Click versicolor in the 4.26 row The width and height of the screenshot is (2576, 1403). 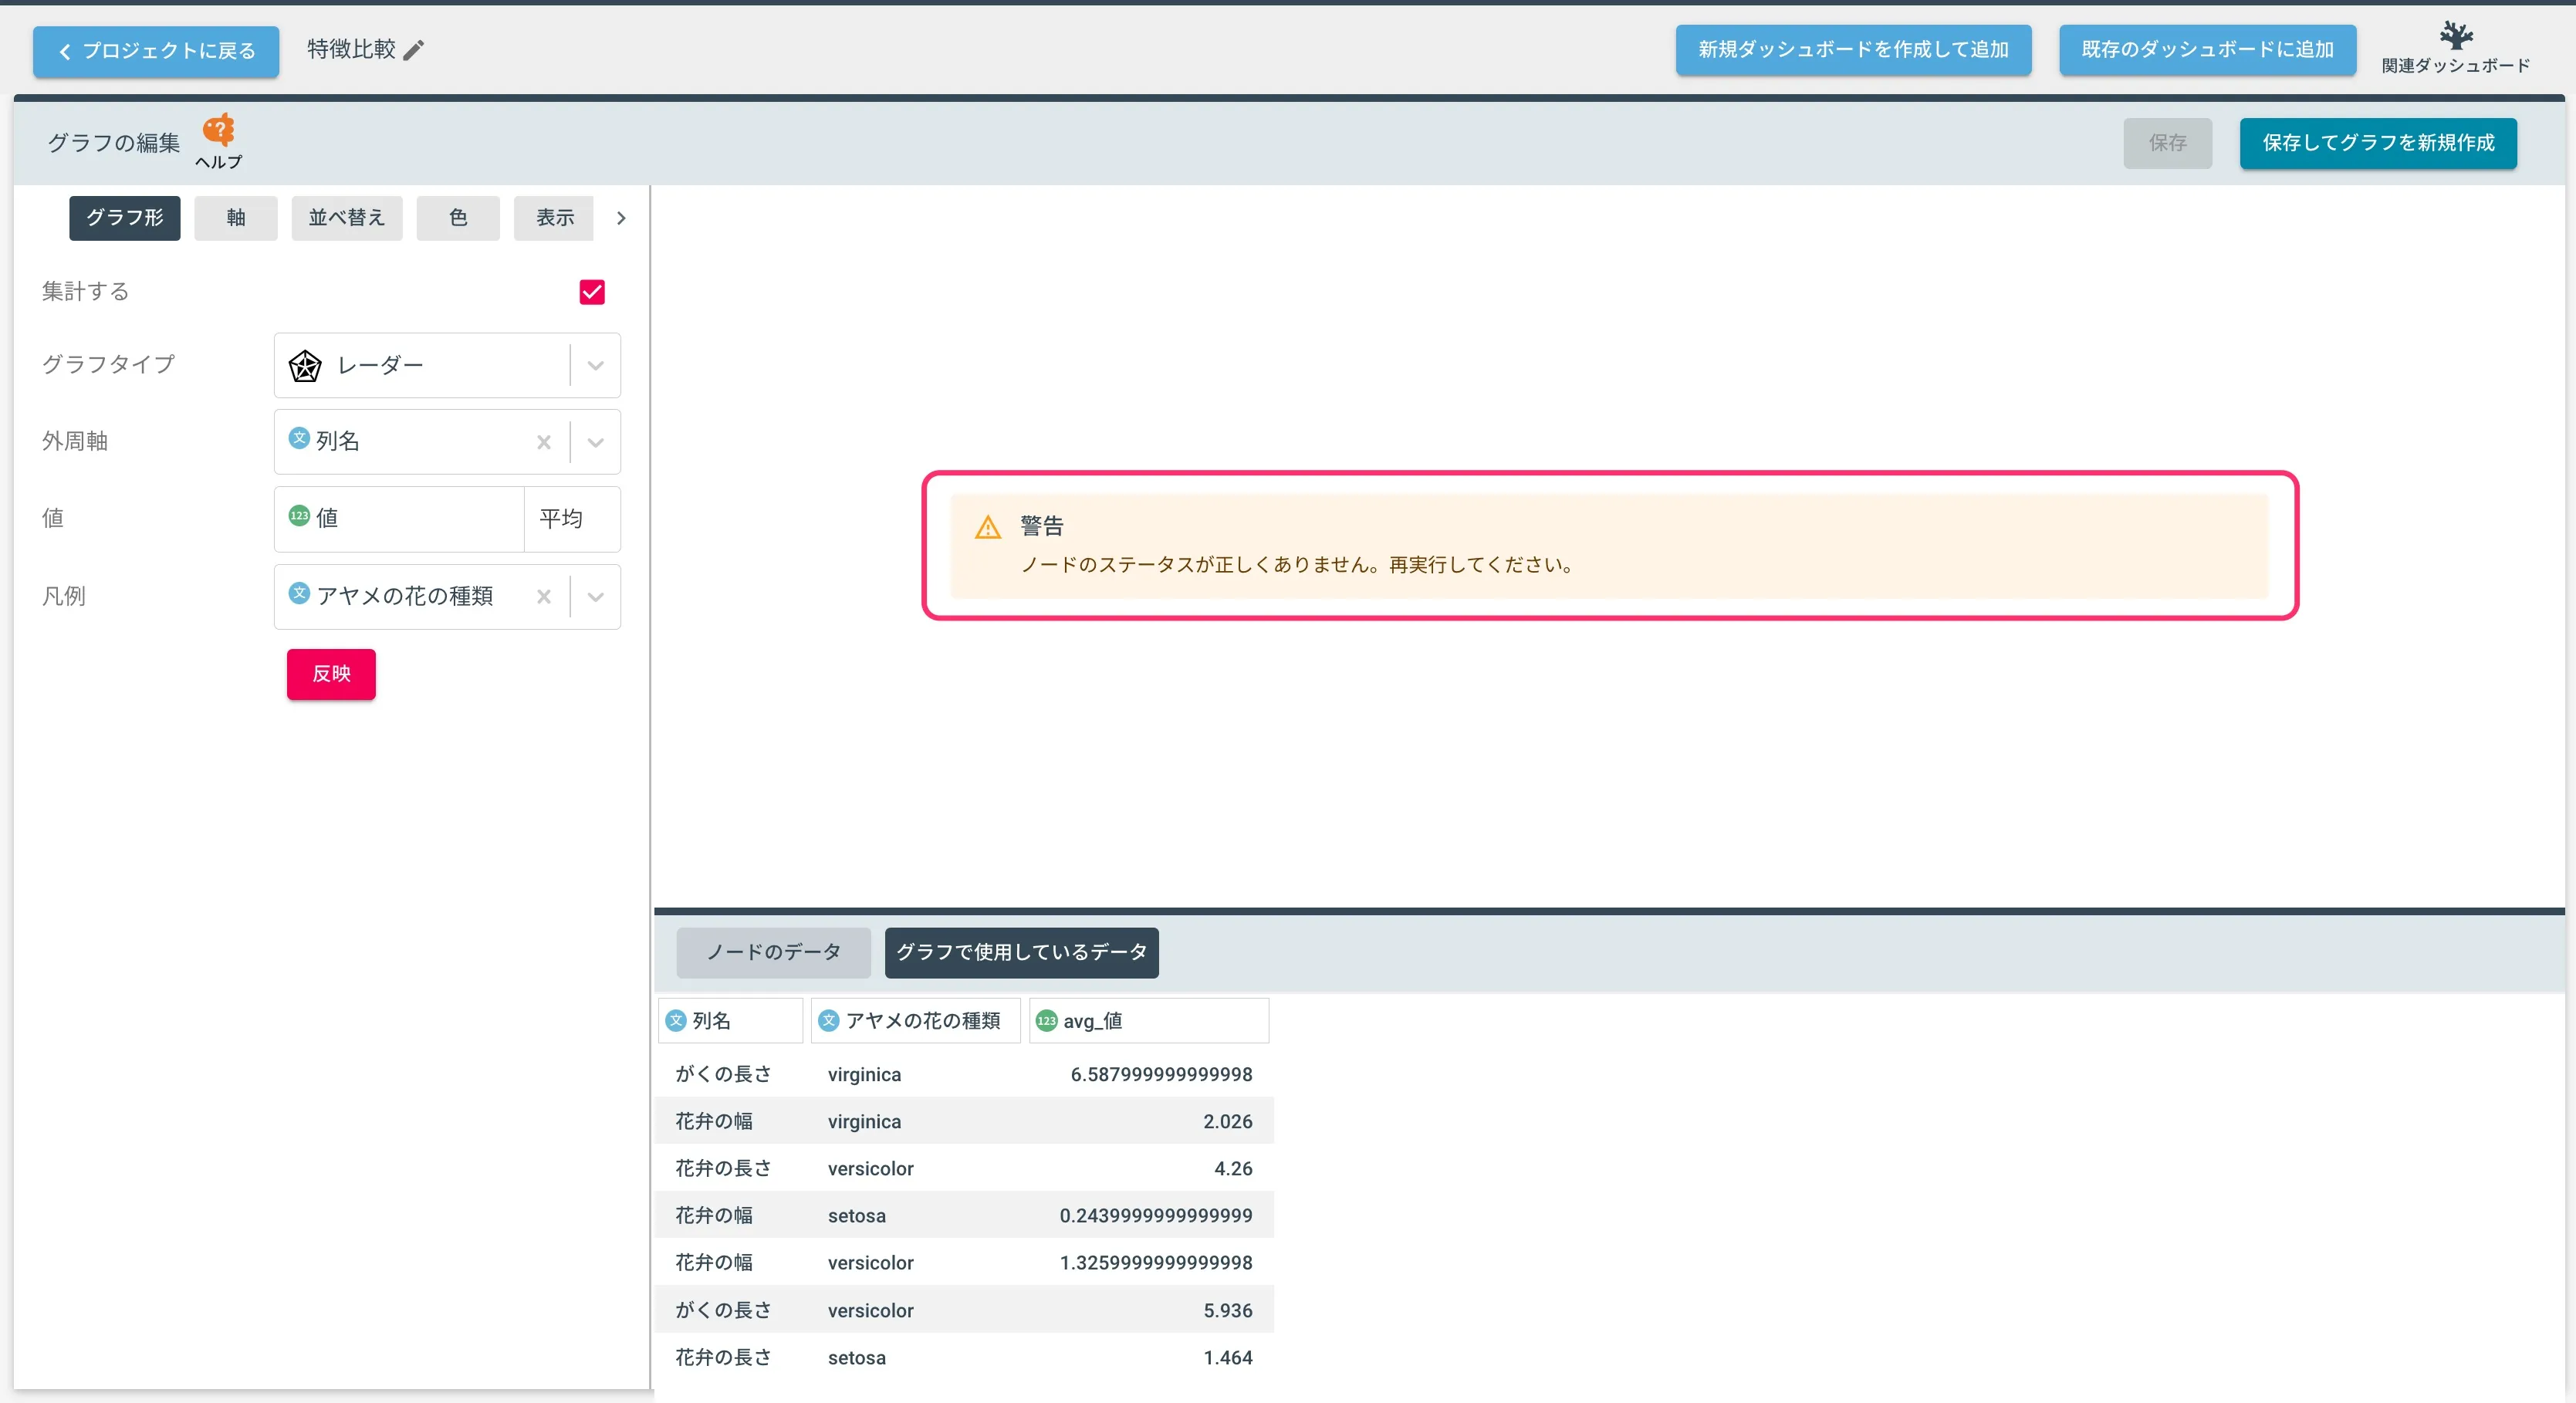(871, 1168)
